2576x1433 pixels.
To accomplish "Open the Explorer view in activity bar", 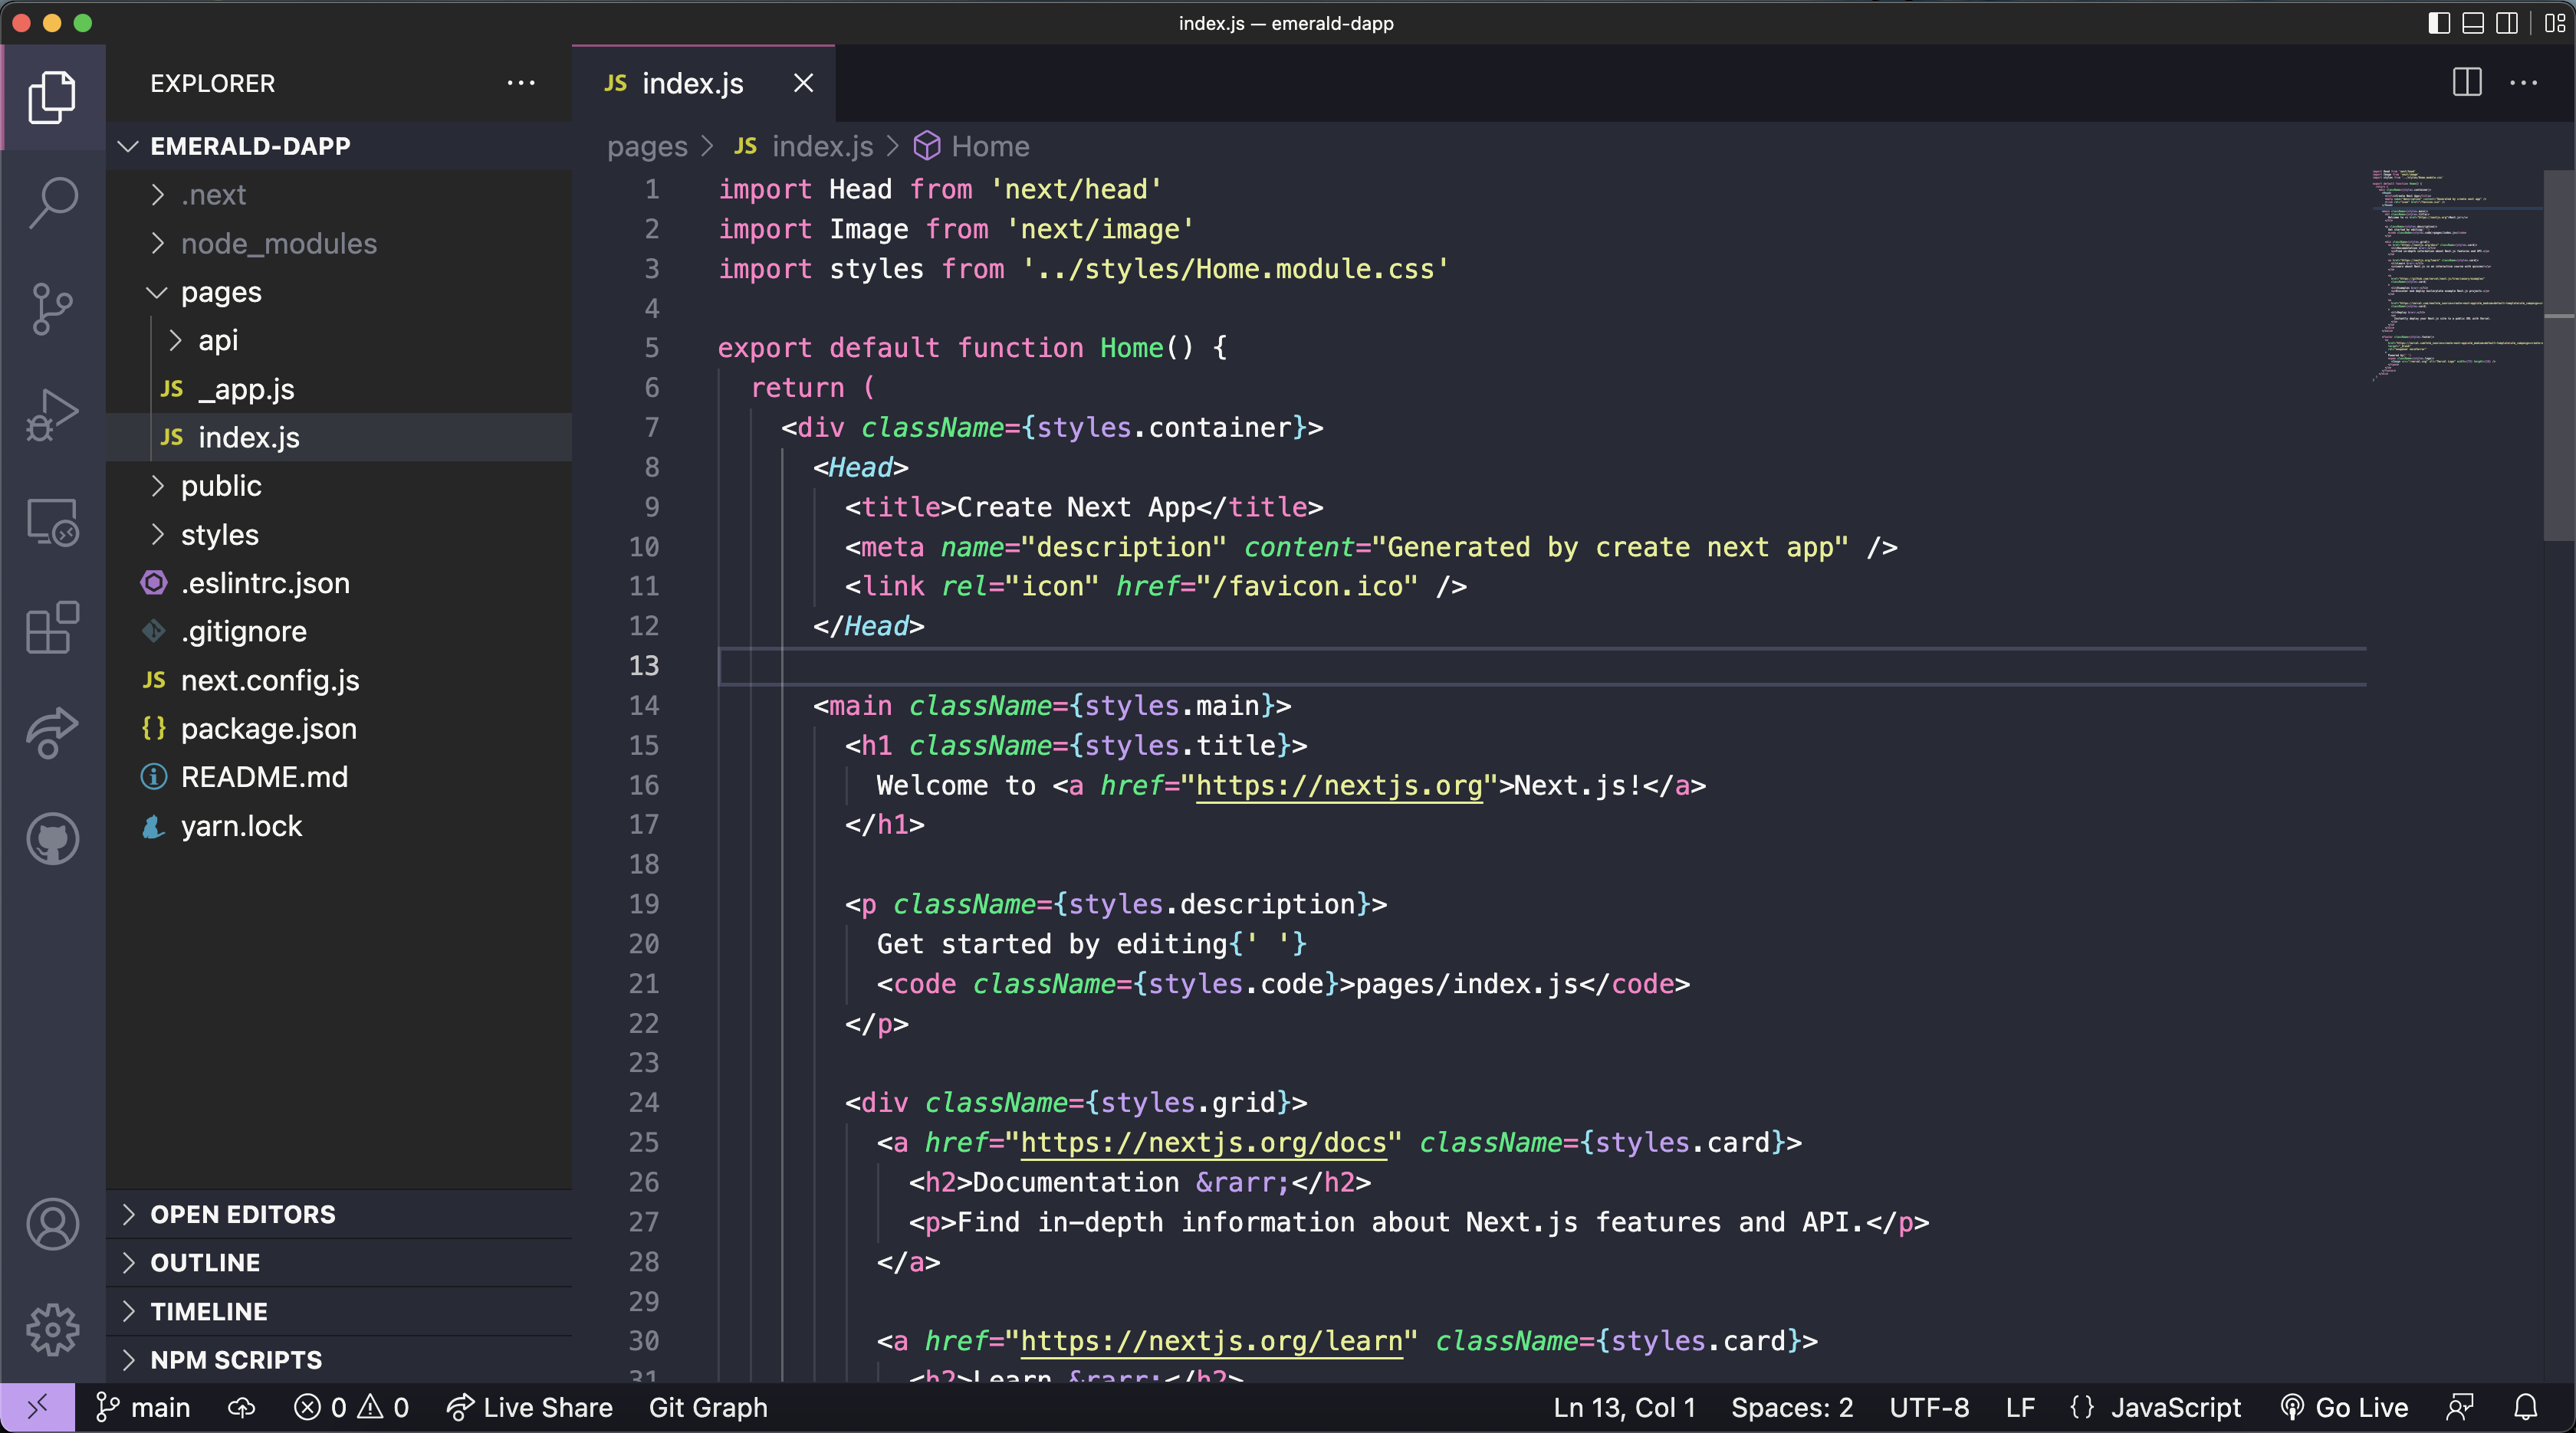I will pos(52,97).
